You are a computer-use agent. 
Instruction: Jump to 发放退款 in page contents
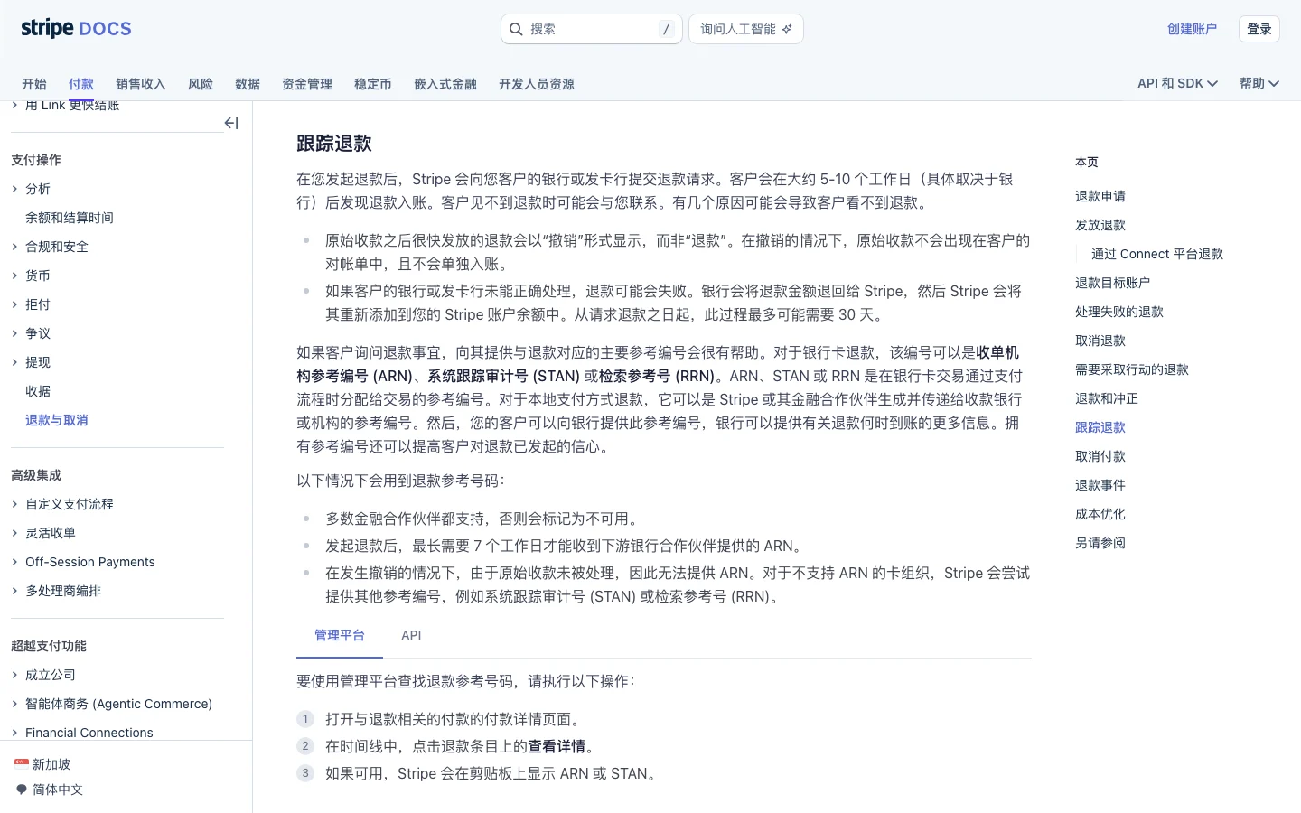coord(1100,225)
